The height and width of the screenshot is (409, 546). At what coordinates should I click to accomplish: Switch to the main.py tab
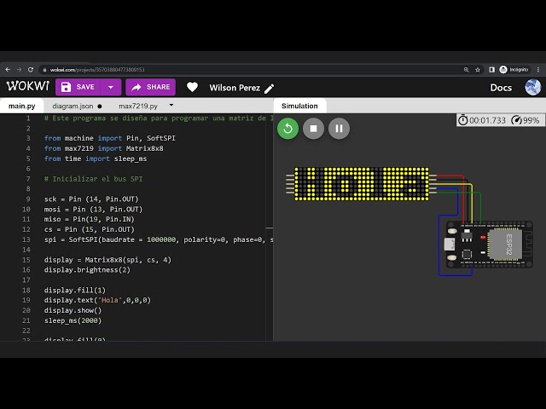pos(21,106)
